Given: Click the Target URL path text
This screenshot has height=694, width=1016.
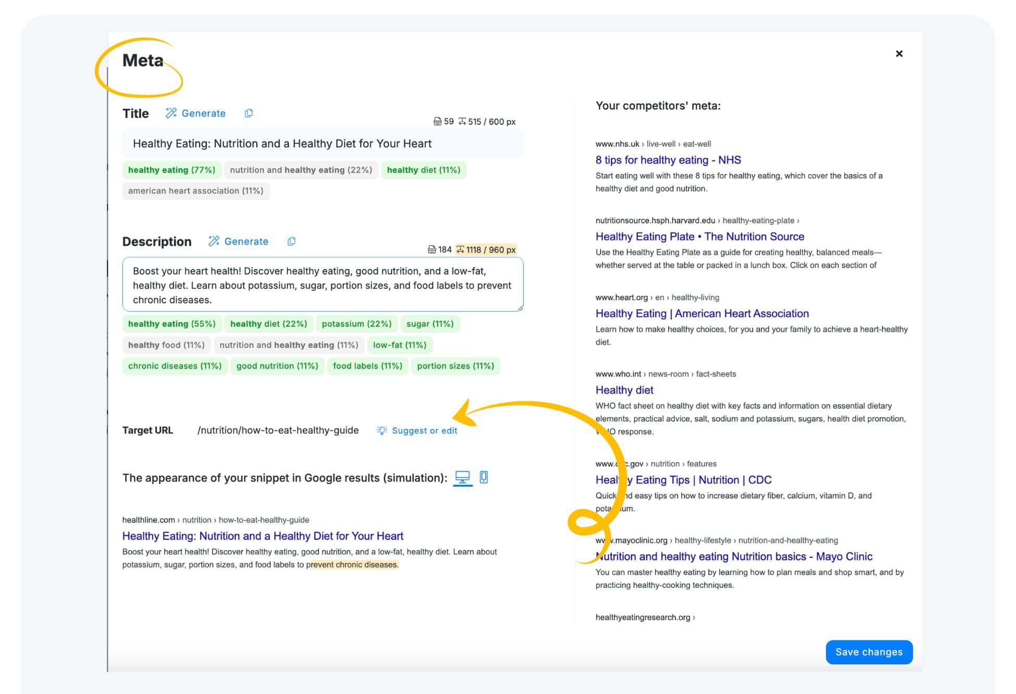Looking at the screenshot, I should (278, 431).
